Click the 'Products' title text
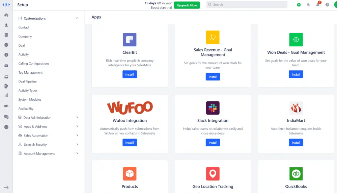Viewport: 337px width, 193px height. click(130, 187)
